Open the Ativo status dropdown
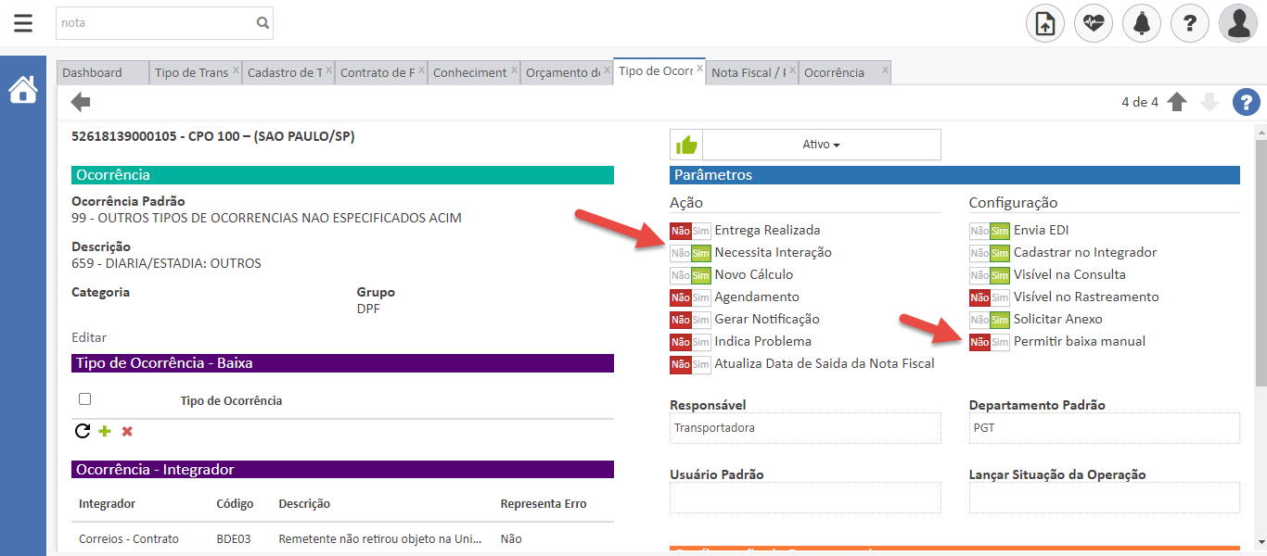Screen dimensions: 1267x556 (x=821, y=145)
